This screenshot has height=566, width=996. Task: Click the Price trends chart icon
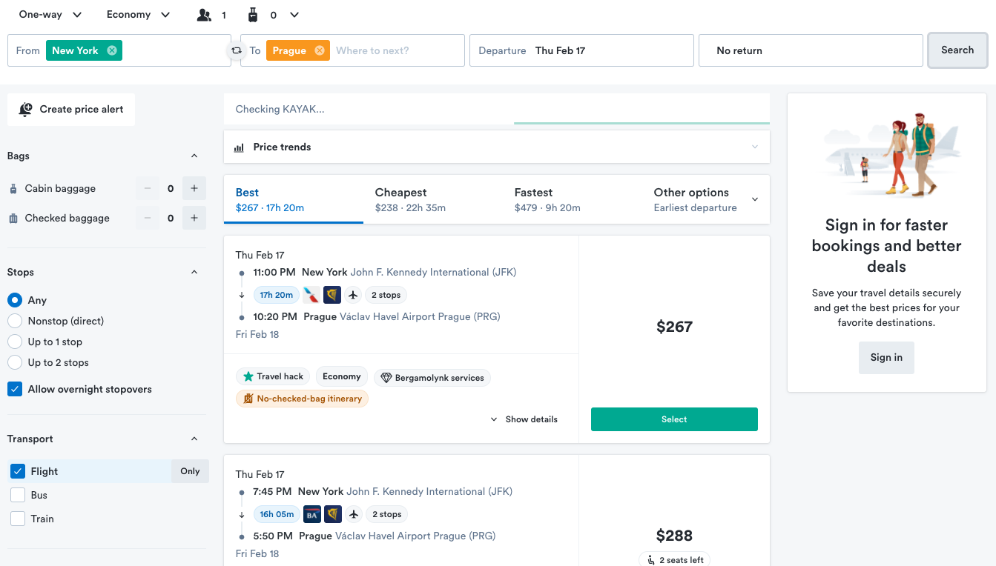239,147
